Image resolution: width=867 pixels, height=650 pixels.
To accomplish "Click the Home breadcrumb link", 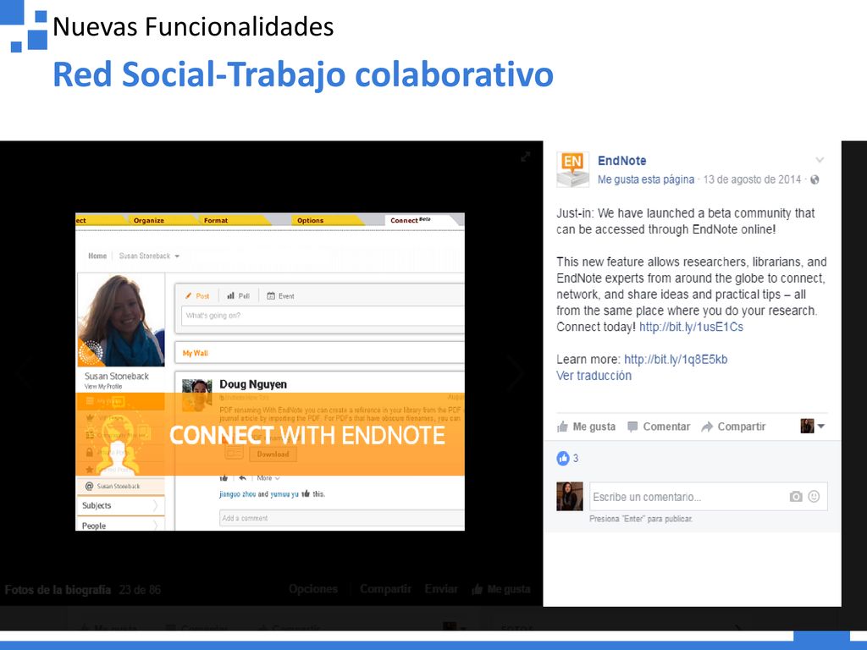I will pos(97,256).
